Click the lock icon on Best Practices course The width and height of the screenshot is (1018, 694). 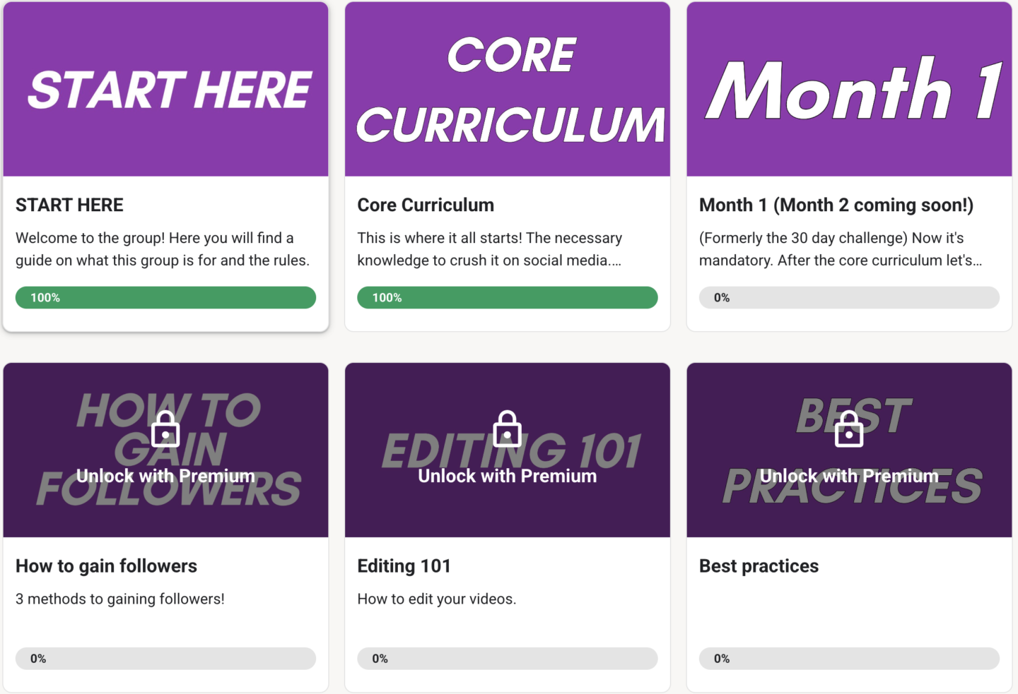coord(848,429)
